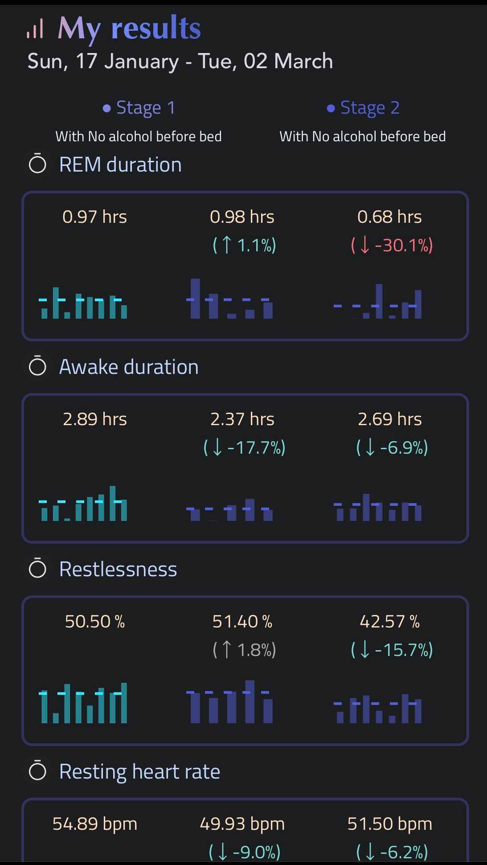Tap the 49.93 bpm resting heart rate value
This screenshot has height=865, width=487.
[242, 824]
